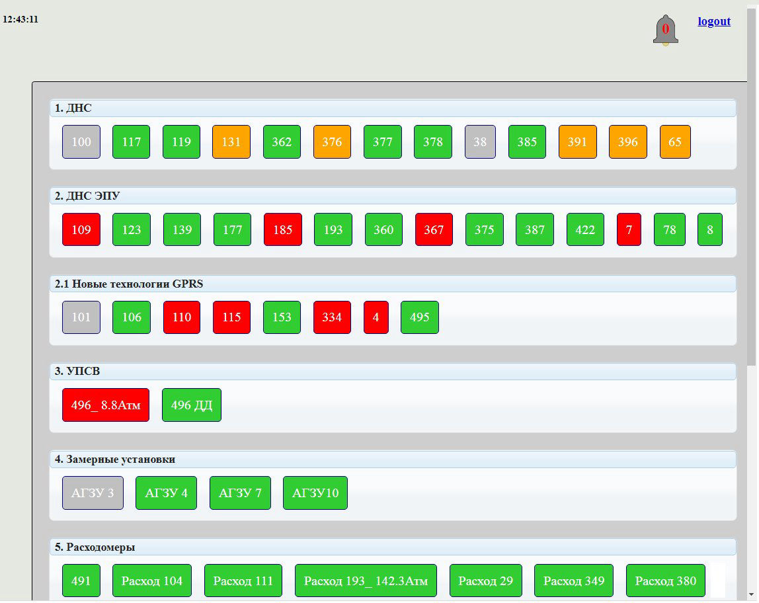Select station 7 in ДНС ЭПУ section
Screen dimensions: 759x603
[x=629, y=229]
